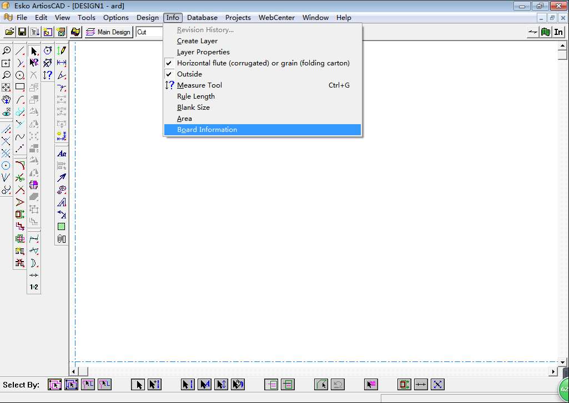Activate the black arrow Select tool
The image size is (569, 403).
(34, 51)
